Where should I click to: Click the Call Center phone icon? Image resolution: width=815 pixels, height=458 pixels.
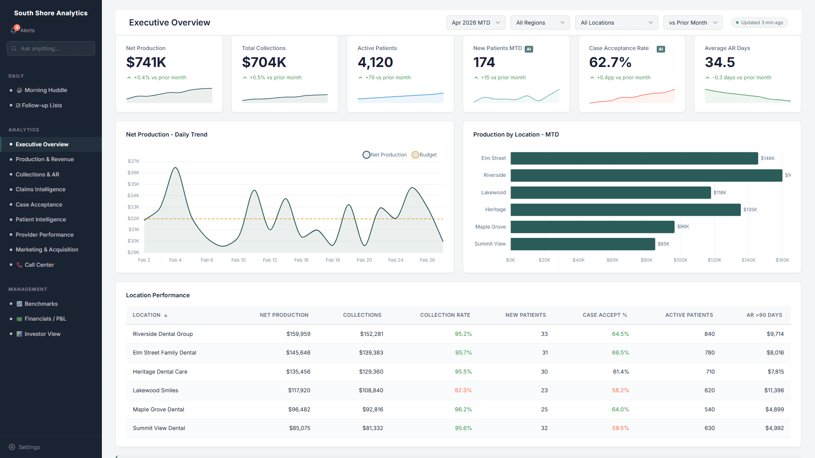click(19, 265)
